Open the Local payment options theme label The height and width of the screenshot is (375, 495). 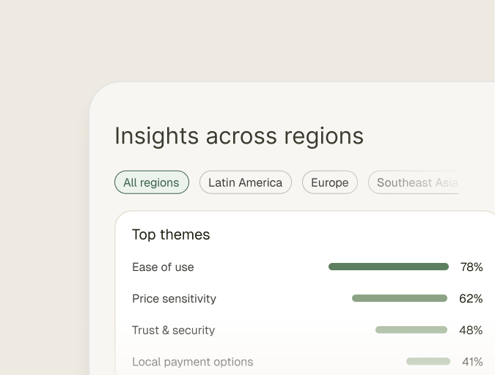point(192,362)
